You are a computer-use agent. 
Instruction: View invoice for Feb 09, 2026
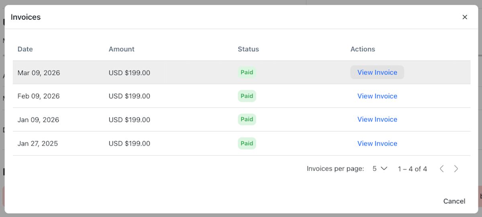(x=377, y=96)
